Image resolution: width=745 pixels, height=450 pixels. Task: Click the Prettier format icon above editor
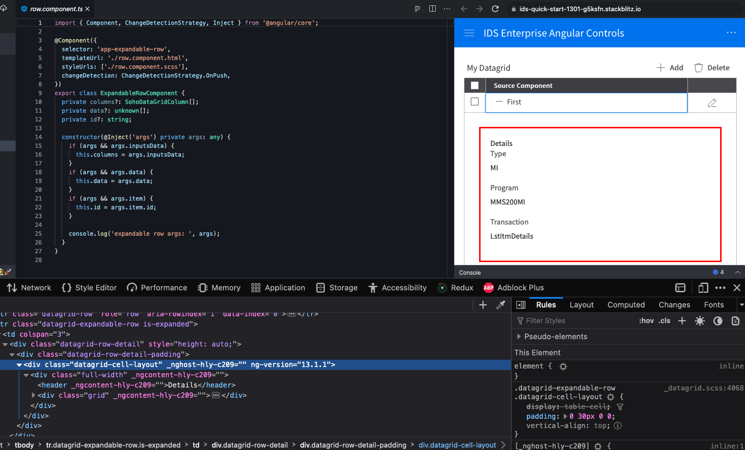(x=417, y=9)
